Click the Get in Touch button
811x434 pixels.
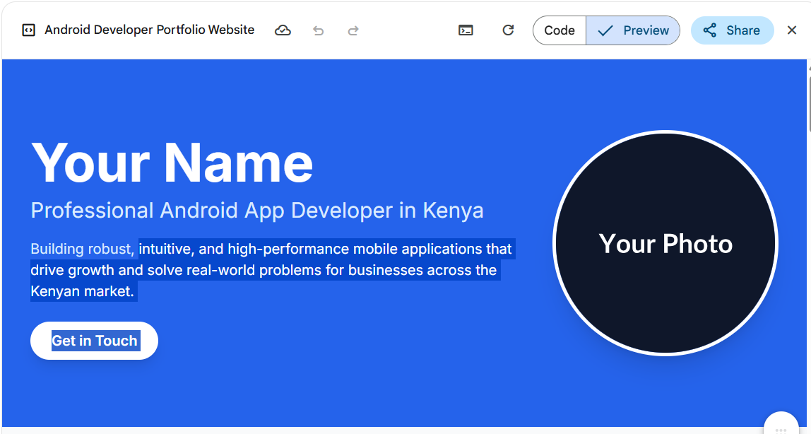click(x=94, y=341)
